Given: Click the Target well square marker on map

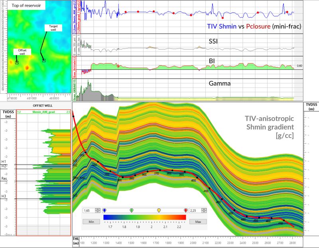Looking at the screenshot, I should click(x=44, y=60).
